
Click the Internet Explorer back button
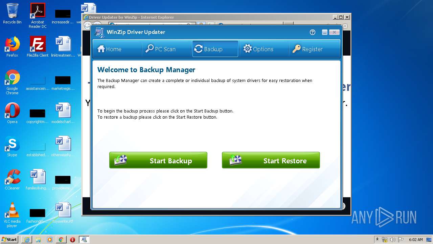(87, 25)
